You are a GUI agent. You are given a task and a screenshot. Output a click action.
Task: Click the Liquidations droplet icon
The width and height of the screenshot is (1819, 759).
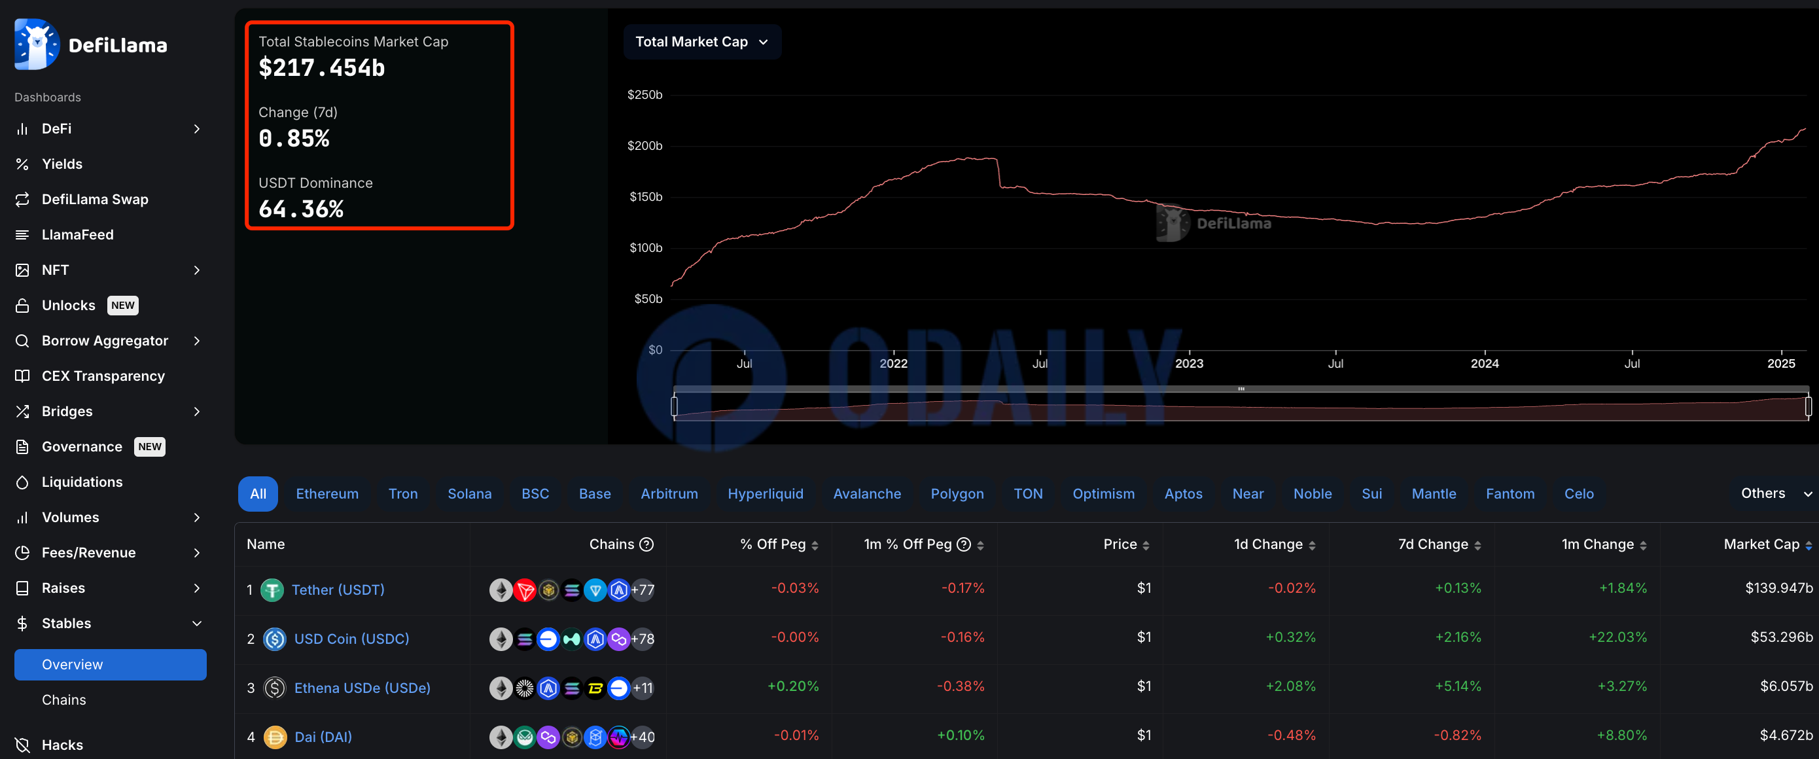(x=23, y=482)
